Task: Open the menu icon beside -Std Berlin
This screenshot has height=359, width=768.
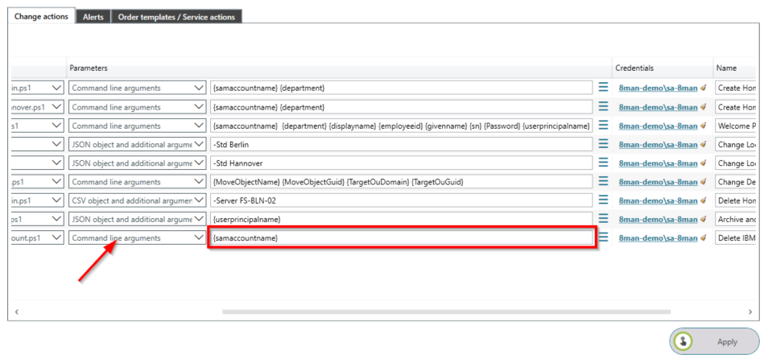Action: [x=603, y=144]
